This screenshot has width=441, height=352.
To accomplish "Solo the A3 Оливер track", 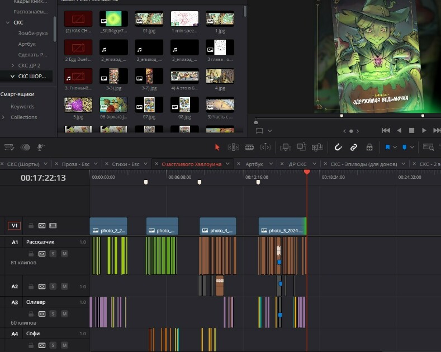I will (x=53, y=313).
